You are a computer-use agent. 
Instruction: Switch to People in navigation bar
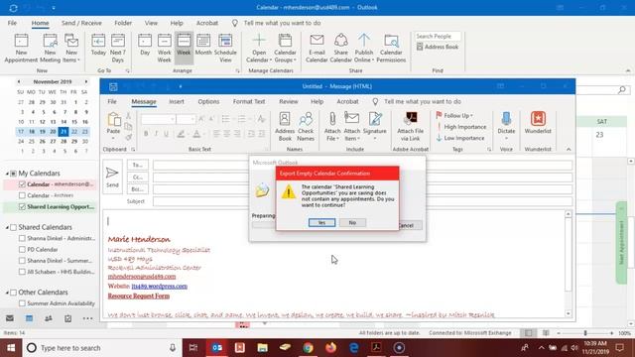[49, 318]
